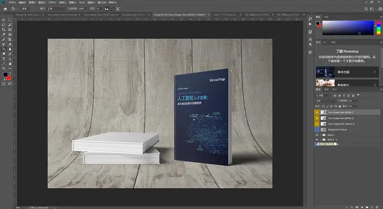Open search icon in top right
This screenshot has height=209, width=383.
366,9
